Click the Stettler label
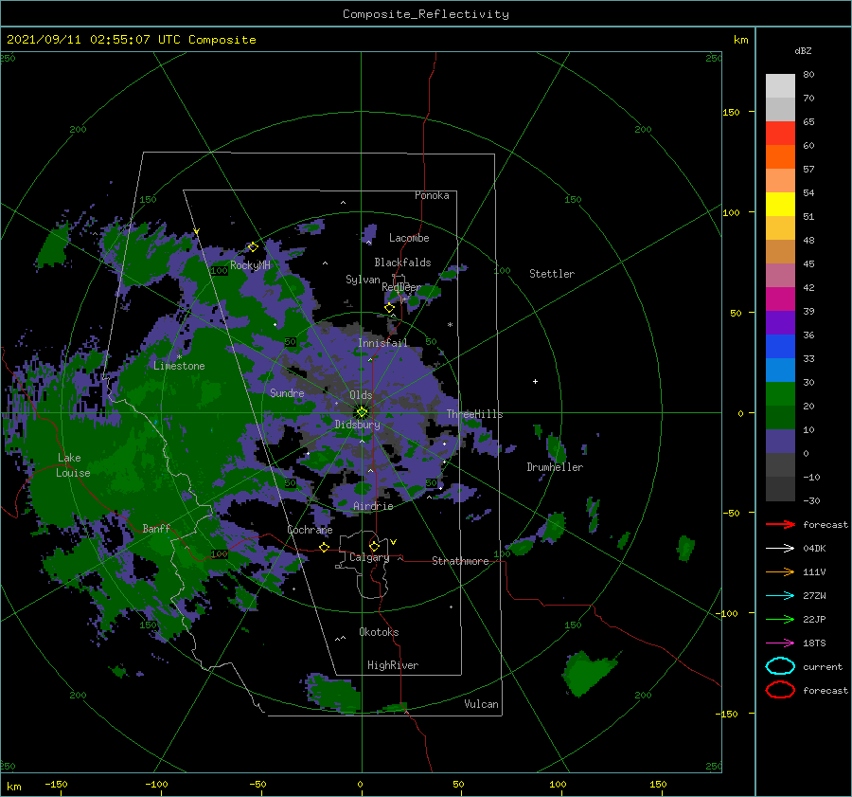Viewport: 852px width, 797px height. (x=552, y=274)
